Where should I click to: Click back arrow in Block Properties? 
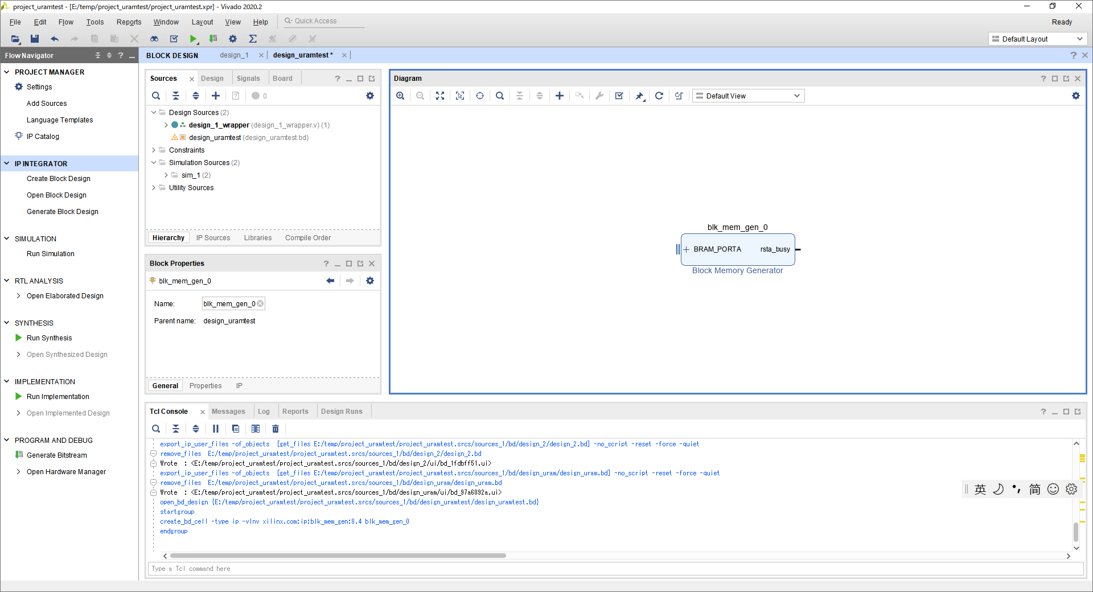coord(330,281)
